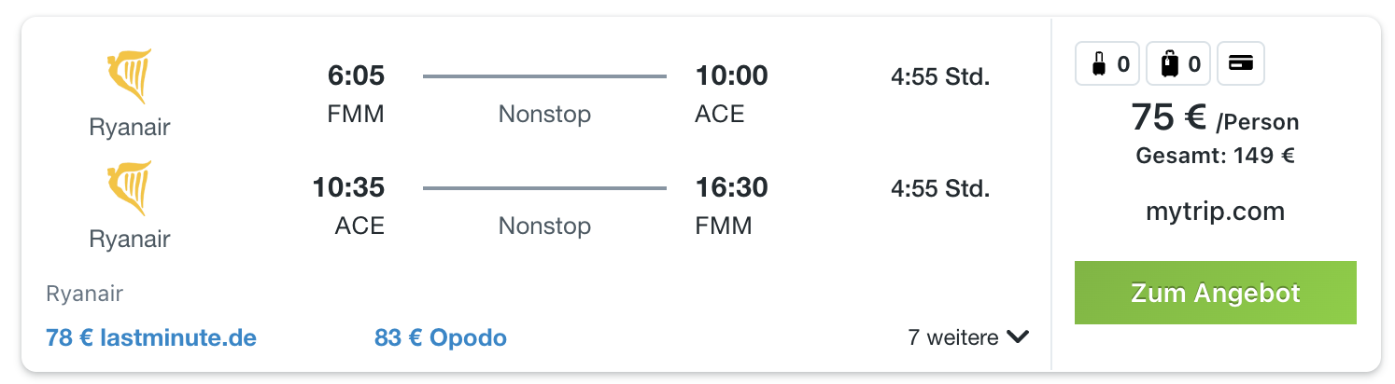Click the Zum Angebot button
Viewport: 1395px width, 384px height.
[x=1215, y=293]
